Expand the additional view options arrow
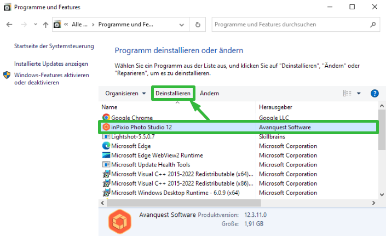 pyautogui.click(x=359, y=93)
